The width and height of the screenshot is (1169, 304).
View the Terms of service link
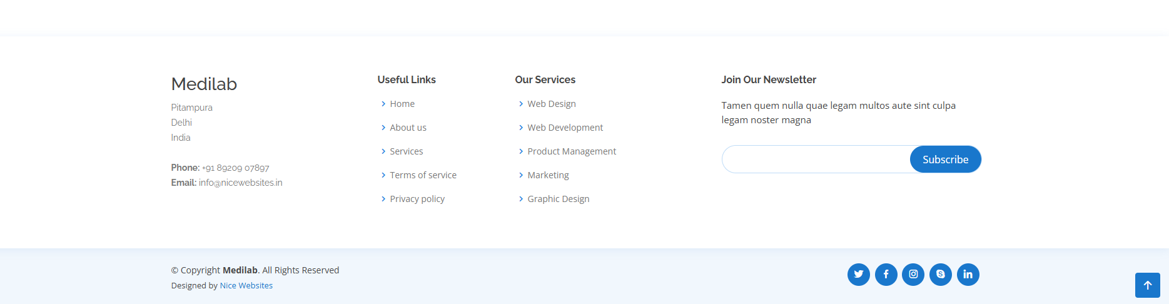[423, 175]
